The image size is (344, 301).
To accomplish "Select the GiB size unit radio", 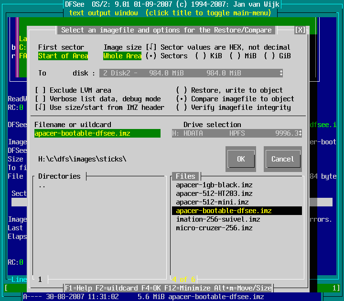I will (270, 56).
